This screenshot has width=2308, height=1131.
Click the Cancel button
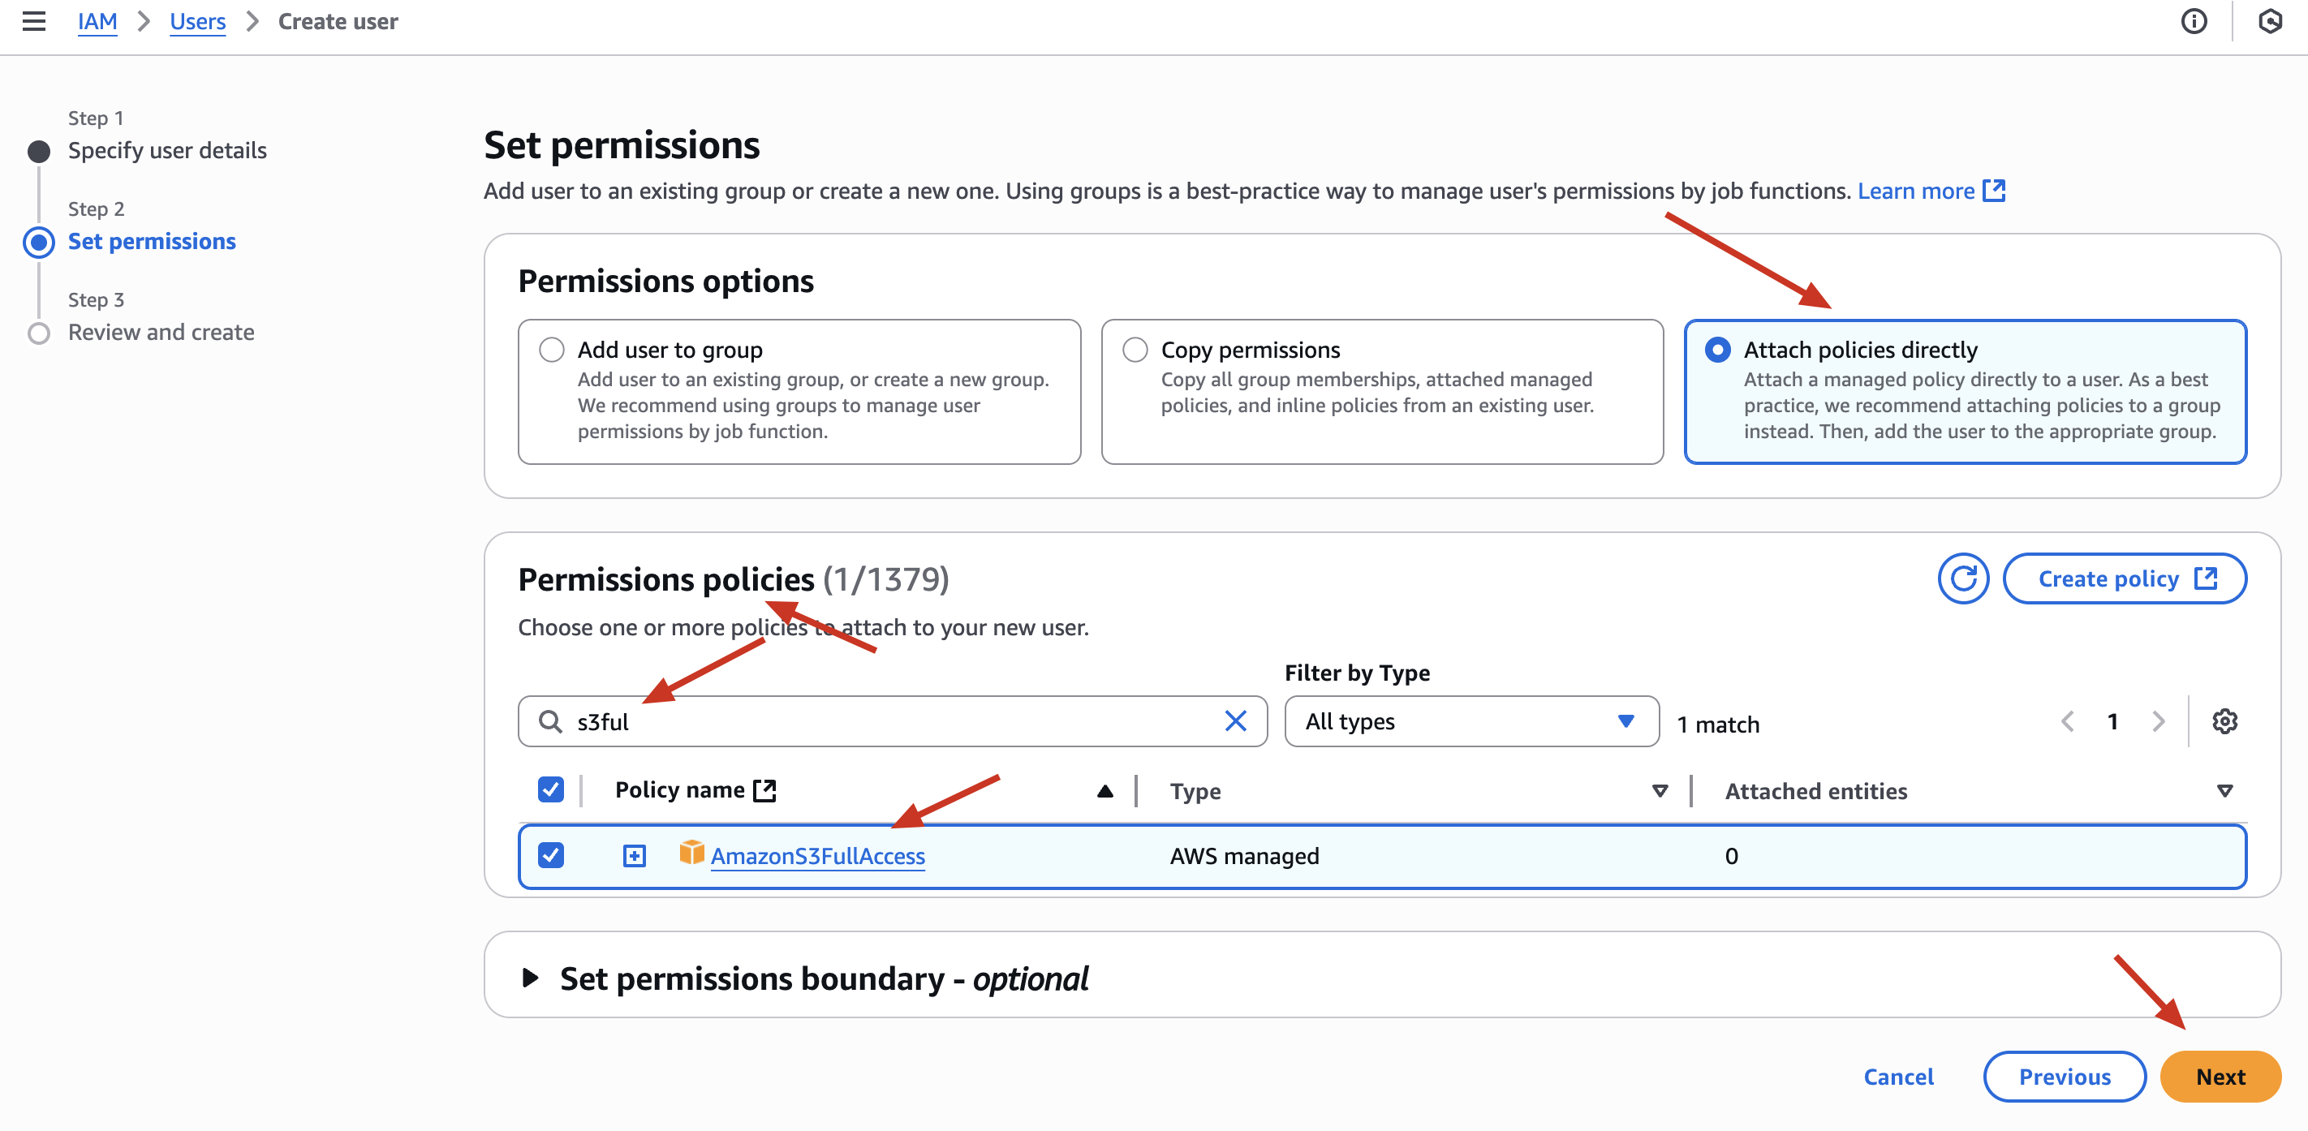pyautogui.click(x=1898, y=1077)
